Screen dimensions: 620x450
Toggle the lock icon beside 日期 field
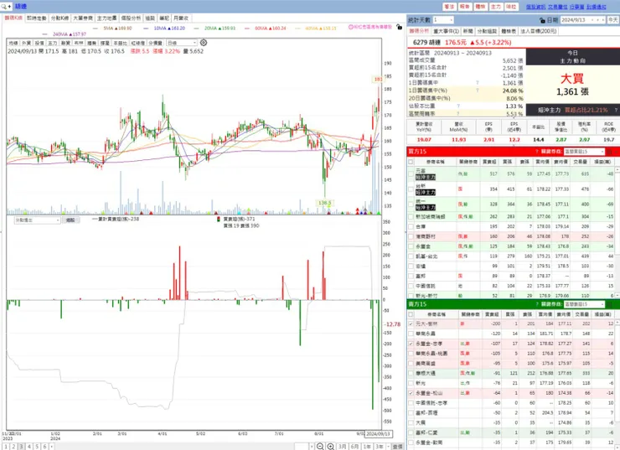click(542, 20)
